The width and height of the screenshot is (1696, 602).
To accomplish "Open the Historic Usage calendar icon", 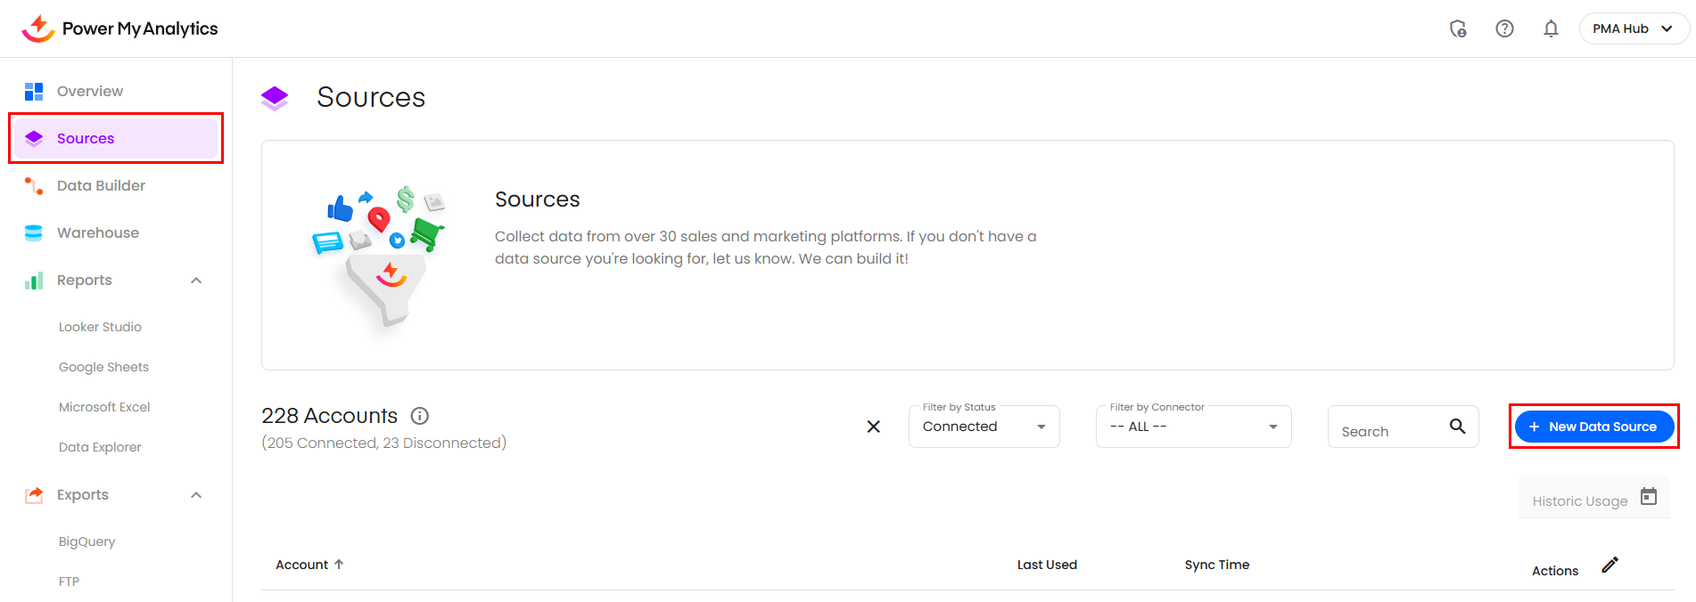I will [1649, 497].
